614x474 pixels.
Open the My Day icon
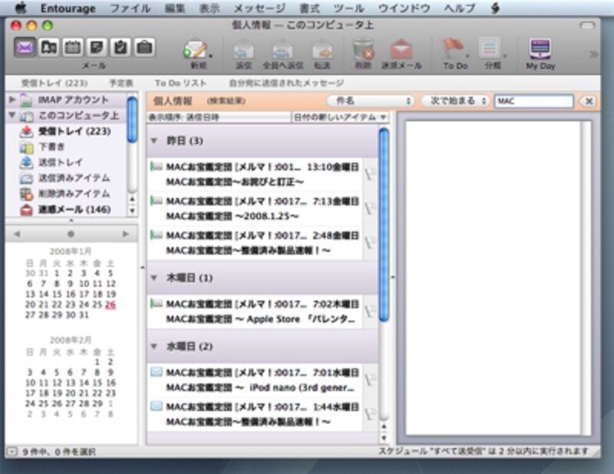click(x=540, y=51)
